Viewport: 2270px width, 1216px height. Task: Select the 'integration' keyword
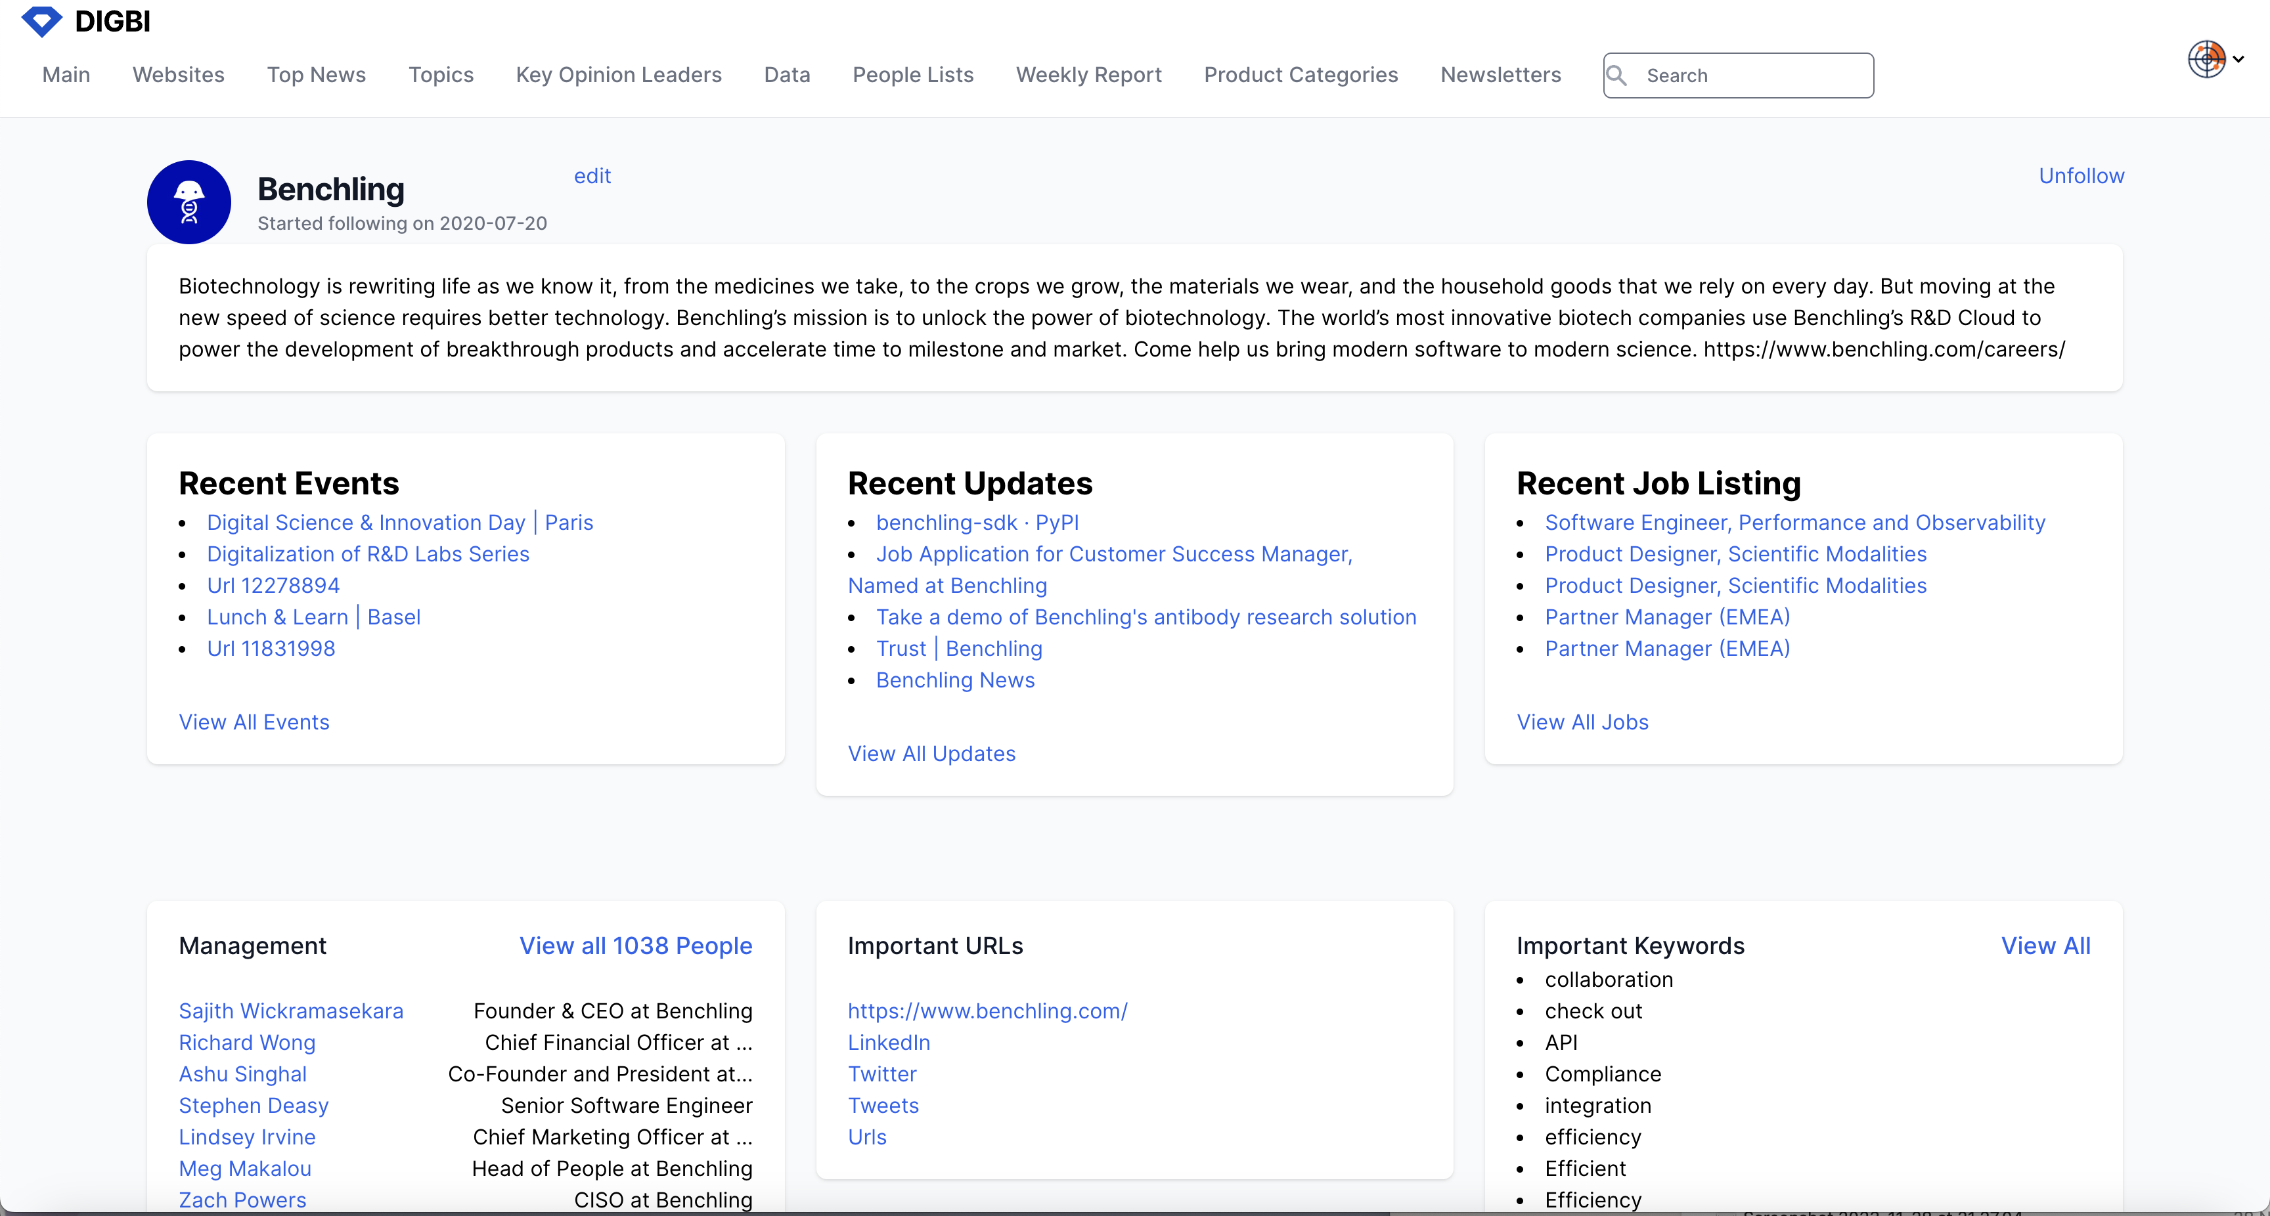coord(1597,1106)
